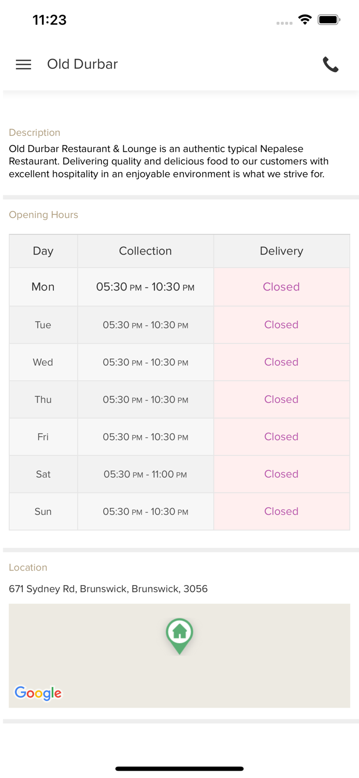The image size is (359, 778).
Task: Select the Delivery column header
Action: pyautogui.click(x=281, y=251)
